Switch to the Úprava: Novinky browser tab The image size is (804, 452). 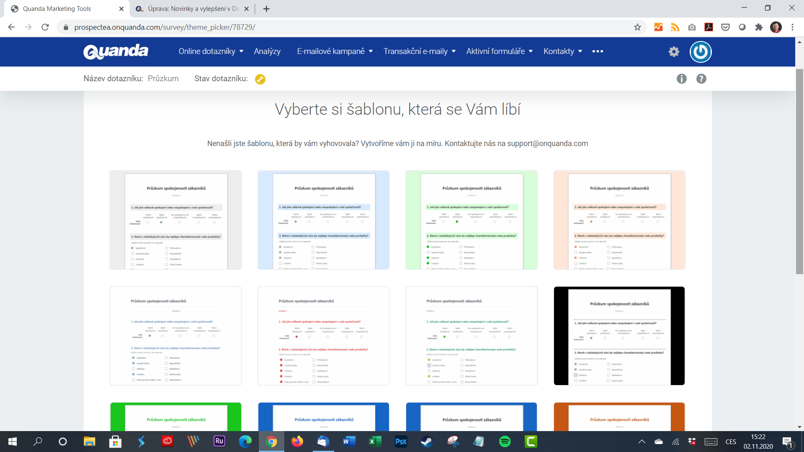pyautogui.click(x=188, y=8)
